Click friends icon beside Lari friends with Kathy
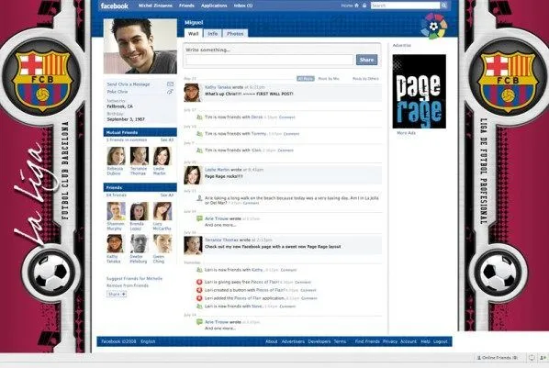Viewport: 549px width, 368px height. pos(199,270)
